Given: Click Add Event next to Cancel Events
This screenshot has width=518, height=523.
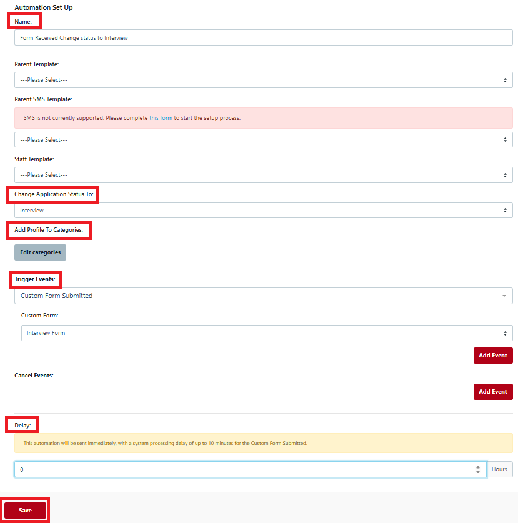Looking at the screenshot, I should coord(492,391).
